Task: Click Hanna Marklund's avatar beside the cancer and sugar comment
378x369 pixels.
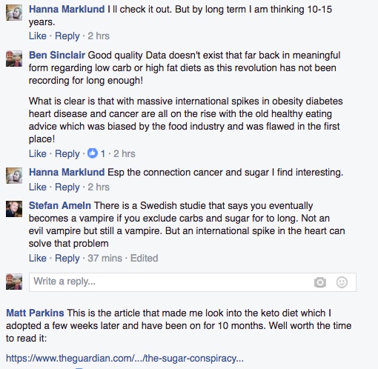Action: click(14, 176)
